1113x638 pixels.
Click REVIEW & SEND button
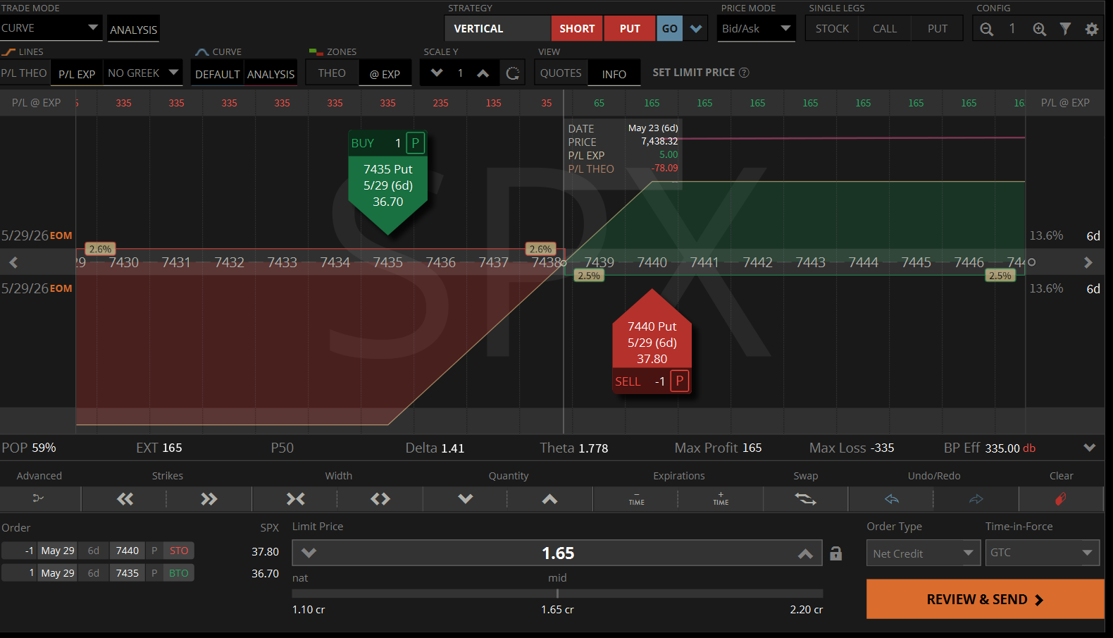click(x=985, y=599)
